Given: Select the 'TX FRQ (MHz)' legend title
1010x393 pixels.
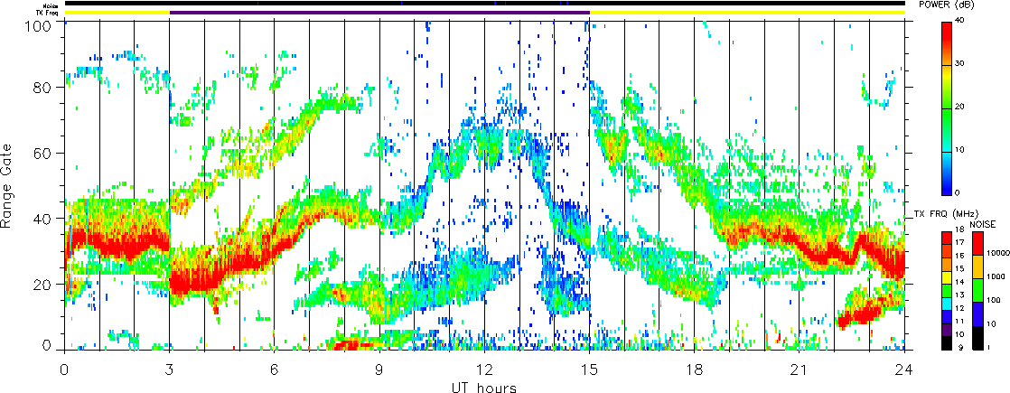Looking at the screenshot, I should (946, 212).
